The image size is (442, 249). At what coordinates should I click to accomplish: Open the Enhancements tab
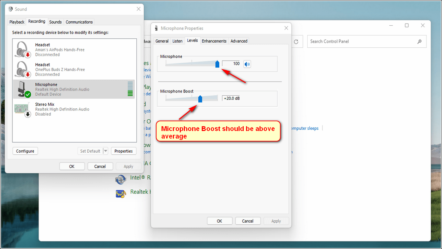pyautogui.click(x=214, y=41)
